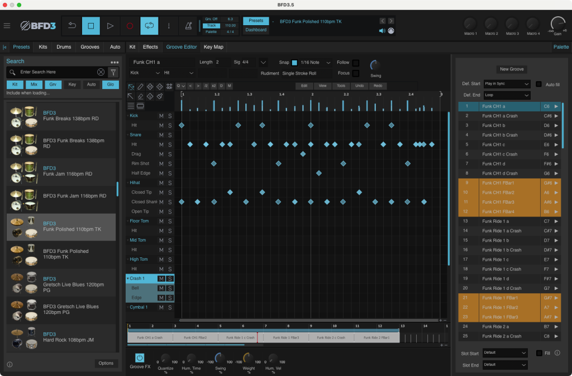Screen dimensions: 572x376
Task: Open the Slot Start Default dropdown
Action: pyautogui.click(x=505, y=352)
